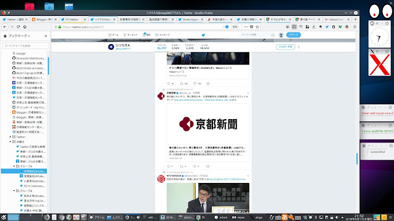Open the フォロワー followers count
This screenshot has width=394, height=221.
[190, 47]
